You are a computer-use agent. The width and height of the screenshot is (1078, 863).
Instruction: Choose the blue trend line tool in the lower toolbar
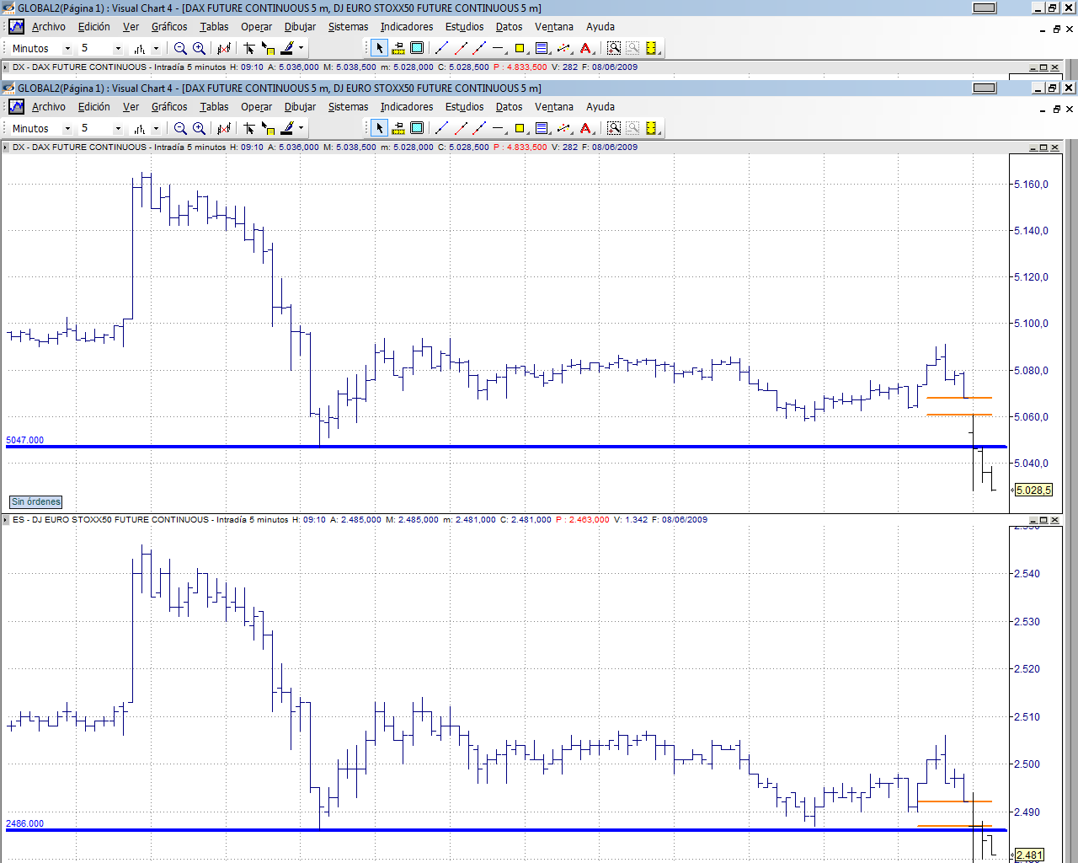tap(441, 128)
